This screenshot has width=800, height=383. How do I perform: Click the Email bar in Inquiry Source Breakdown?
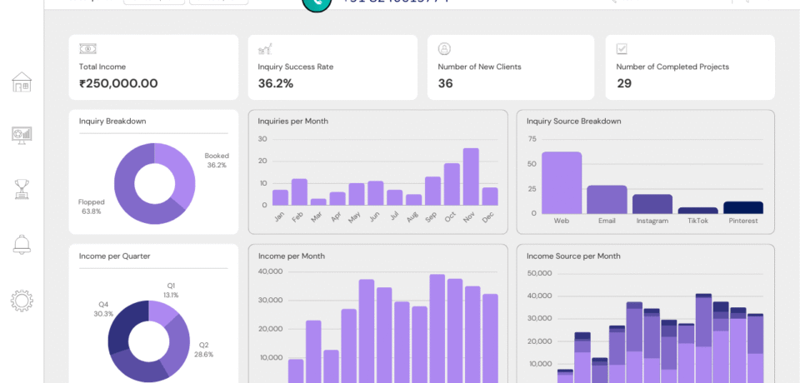pyautogui.click(x=607, y=200)
